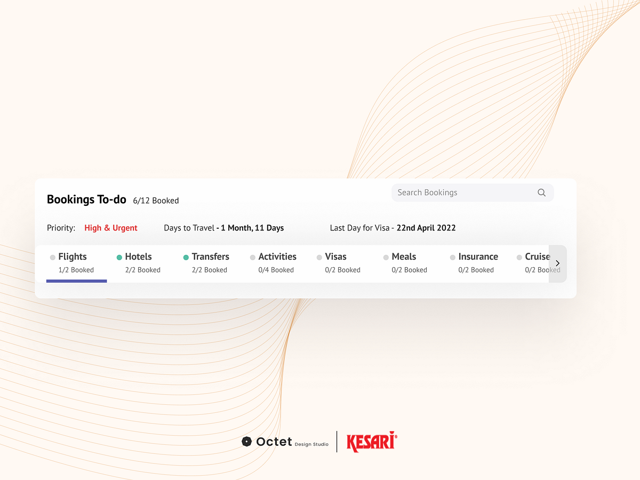Screen dimensions: 640x480
Task: Toggle the status indicator next to Insurance
Action: pos(452,257)
